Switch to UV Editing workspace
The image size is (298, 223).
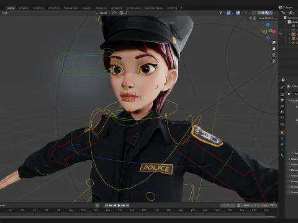click(x=53, y=8)
